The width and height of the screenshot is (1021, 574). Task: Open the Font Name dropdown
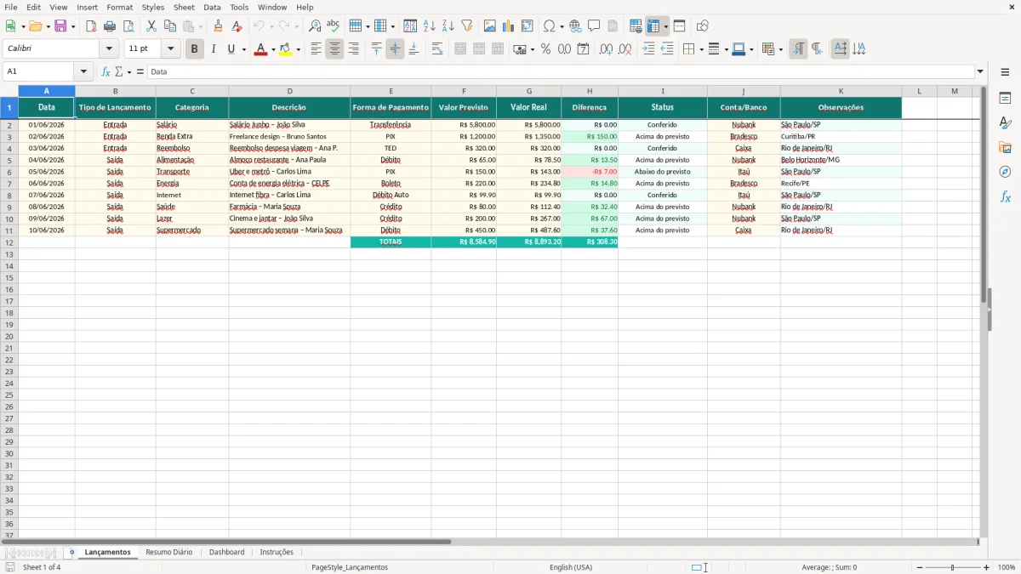109,49
